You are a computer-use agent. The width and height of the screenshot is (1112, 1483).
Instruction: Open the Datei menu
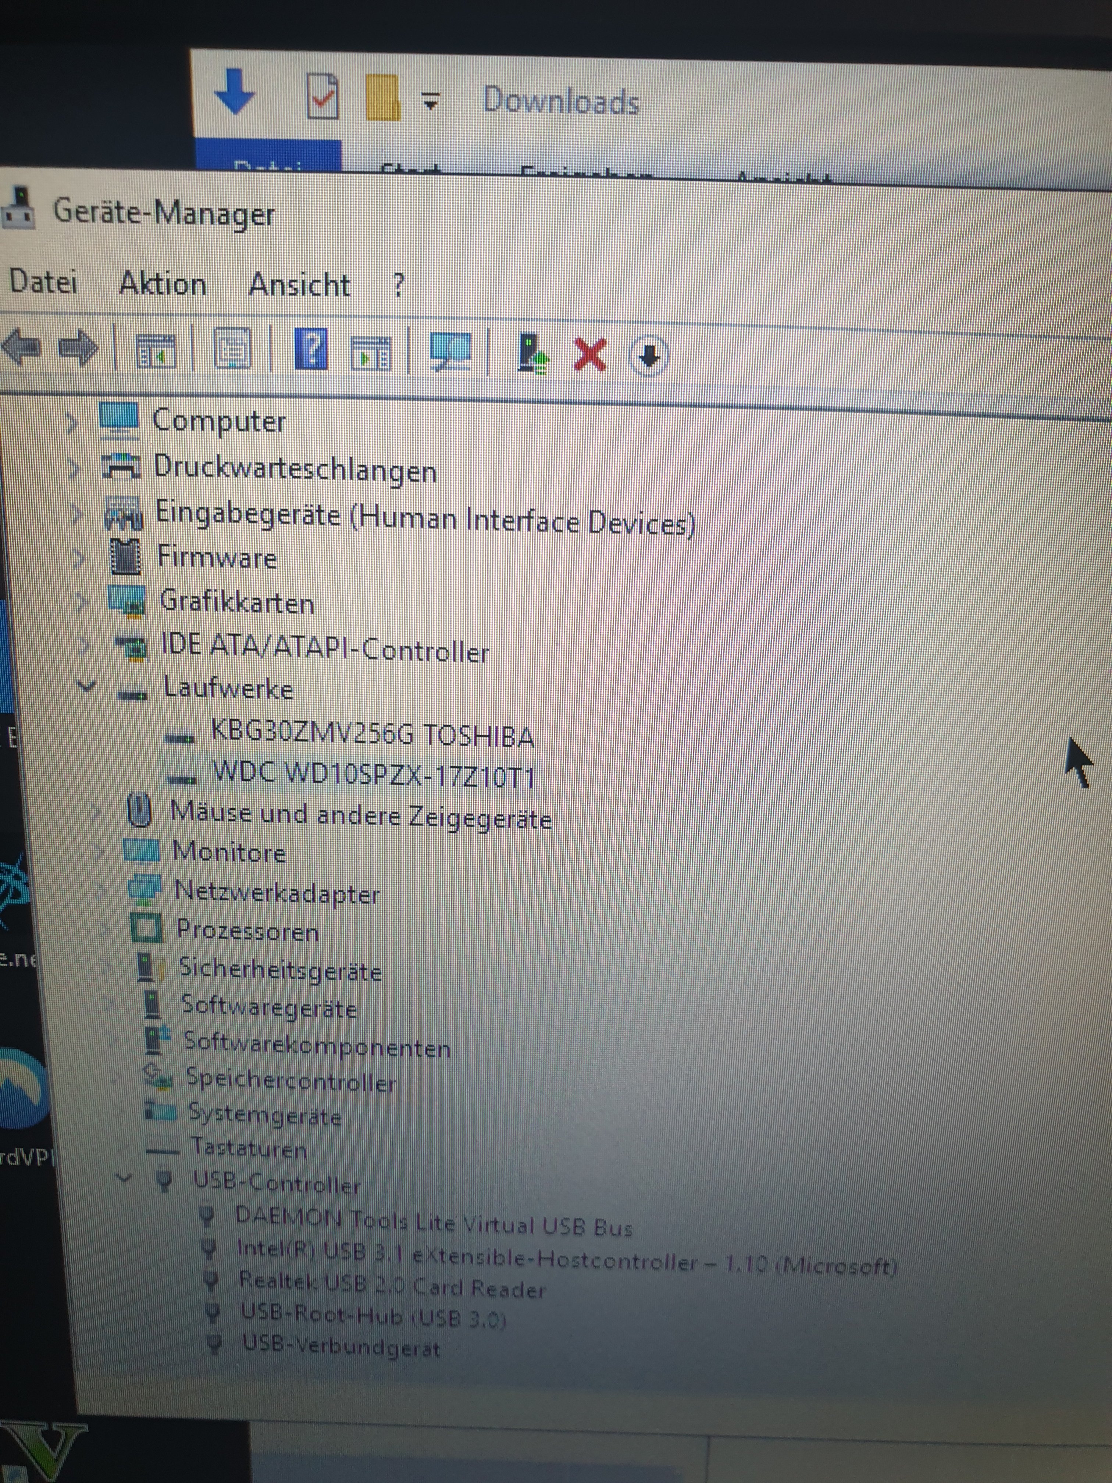pyautogui.click(x=43, y=282)
